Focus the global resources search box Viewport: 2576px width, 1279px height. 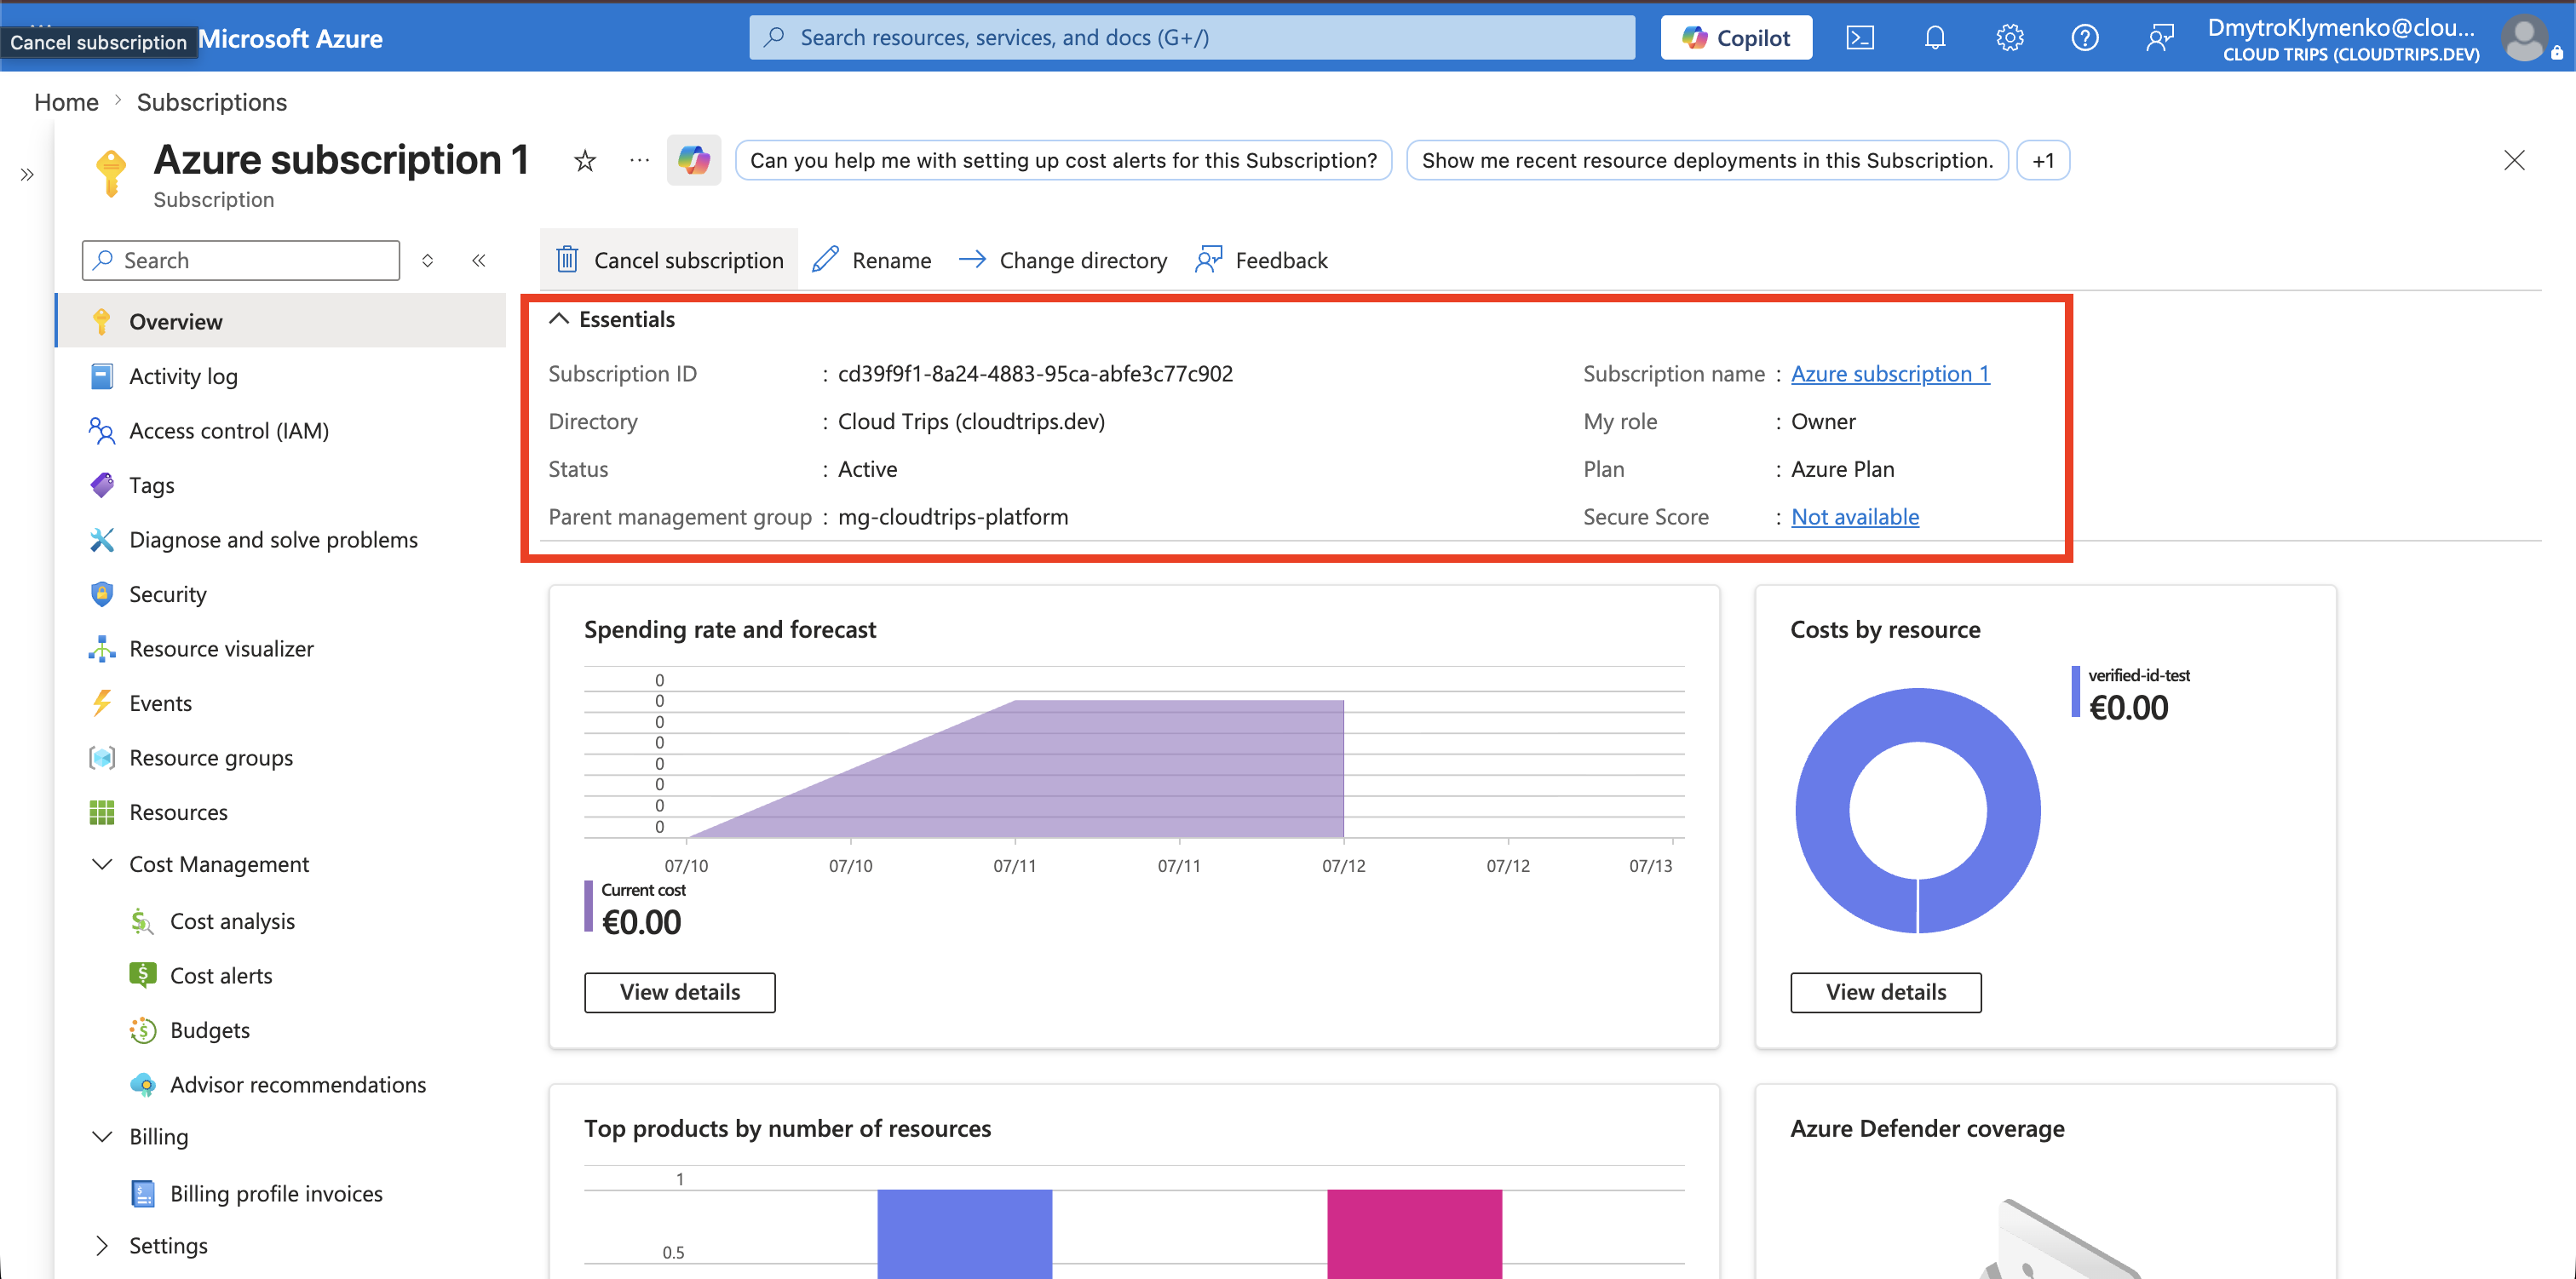tap(1192, 38)
